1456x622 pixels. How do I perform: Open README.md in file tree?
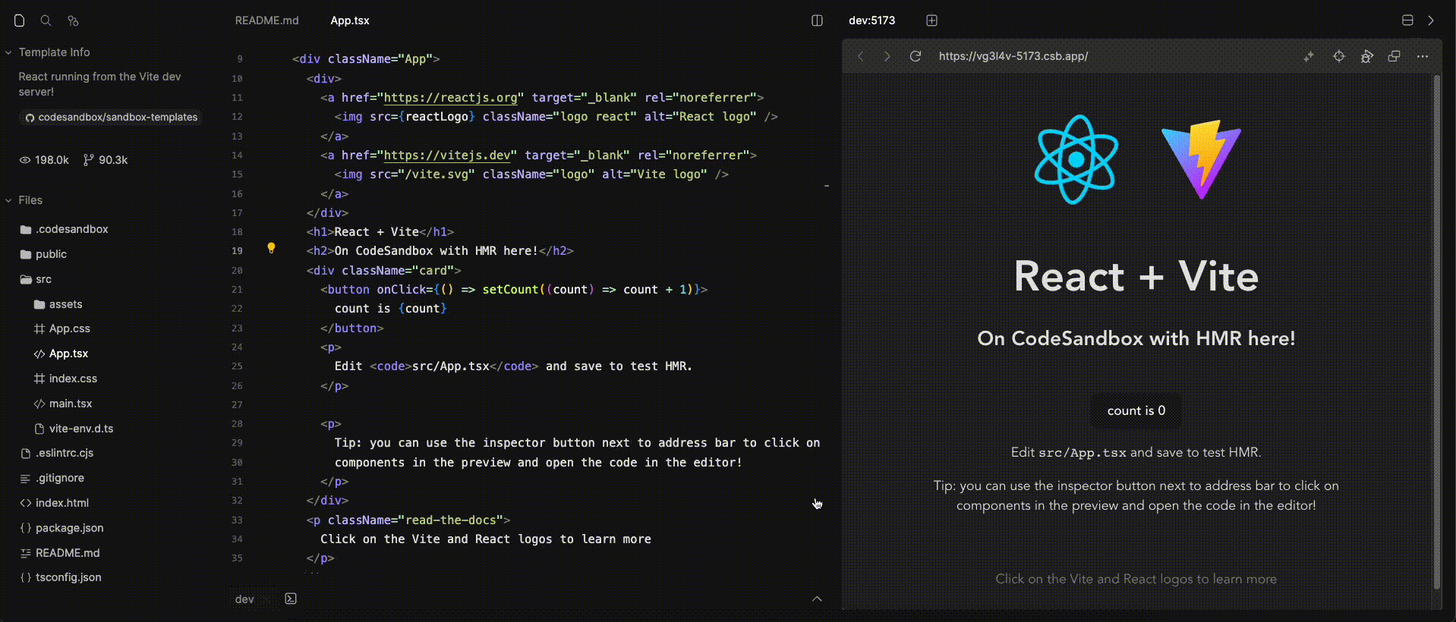coord(60,553)
